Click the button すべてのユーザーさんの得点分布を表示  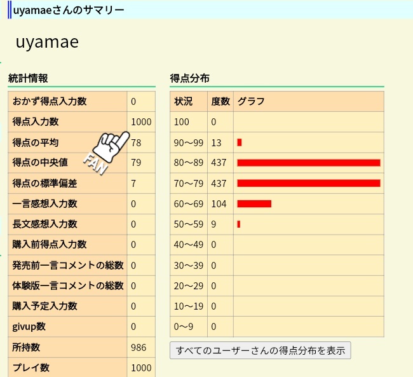[261, 350]
